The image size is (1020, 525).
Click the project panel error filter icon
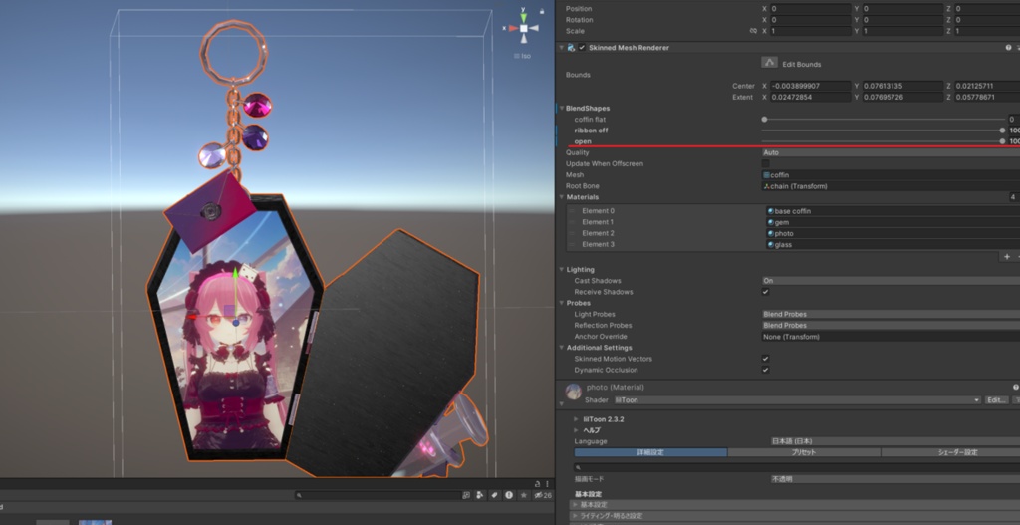pos(509,495)
